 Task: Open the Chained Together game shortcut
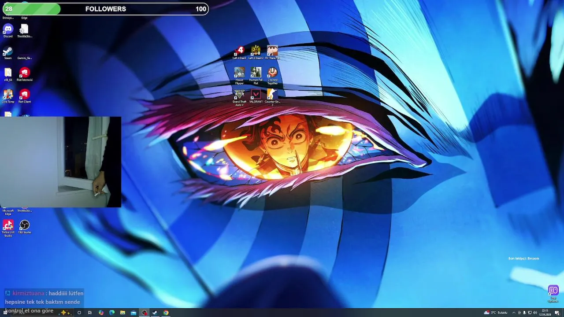272,76
